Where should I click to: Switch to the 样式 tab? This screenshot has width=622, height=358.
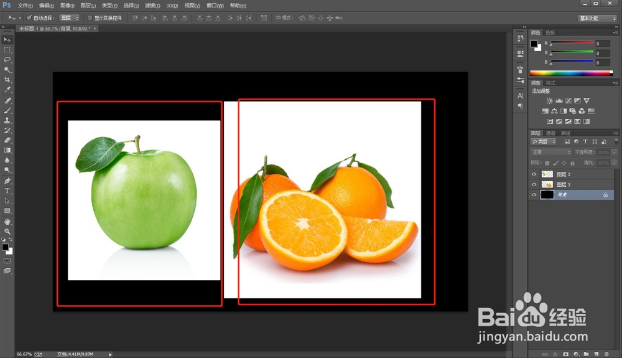tap(550, 83)
